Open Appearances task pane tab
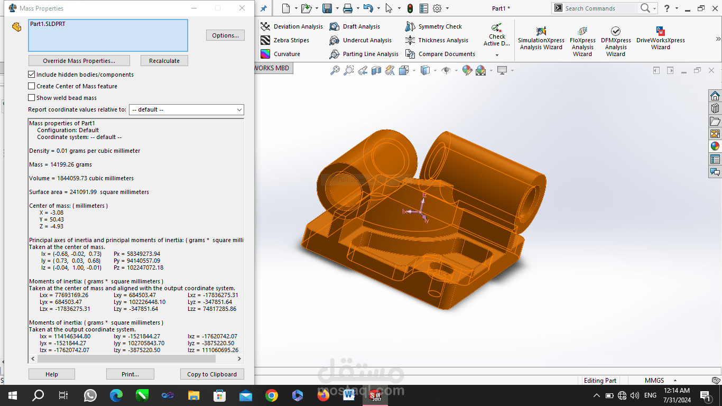The width and height of the screenshot is (722, 406). point(715,146)
